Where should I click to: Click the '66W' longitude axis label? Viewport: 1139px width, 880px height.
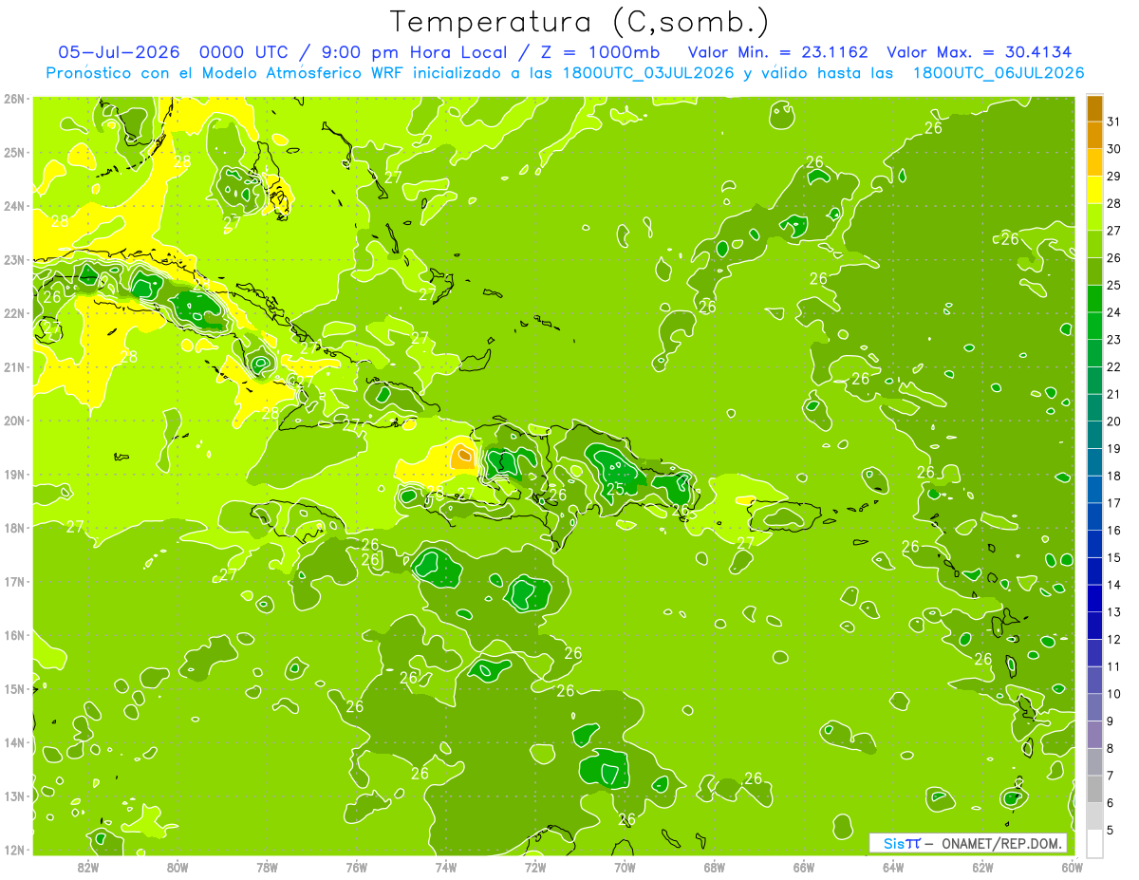pos(804,867)
